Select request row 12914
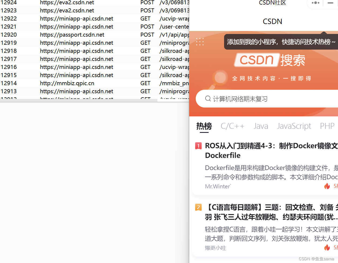 click(x=94, y=83)
